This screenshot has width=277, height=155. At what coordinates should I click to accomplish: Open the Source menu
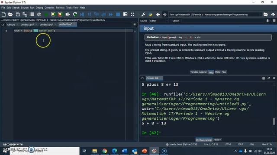[x=25, y=8]
